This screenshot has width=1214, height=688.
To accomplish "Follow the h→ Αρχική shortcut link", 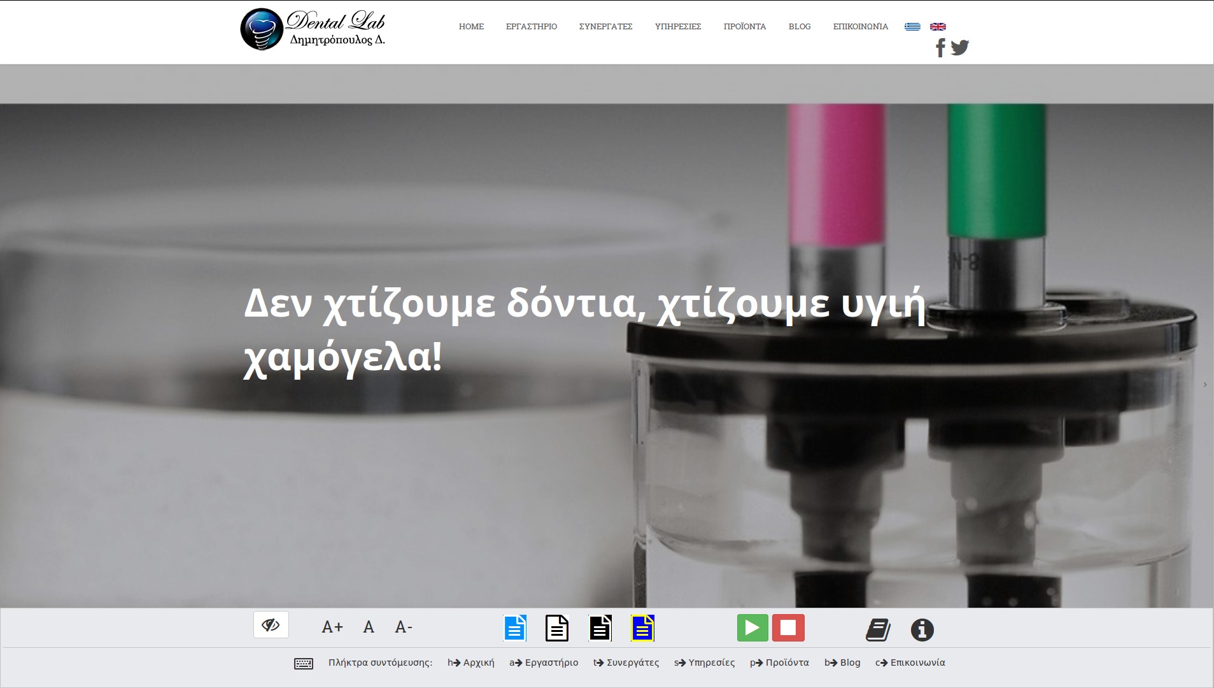I will tap(471, 663).
